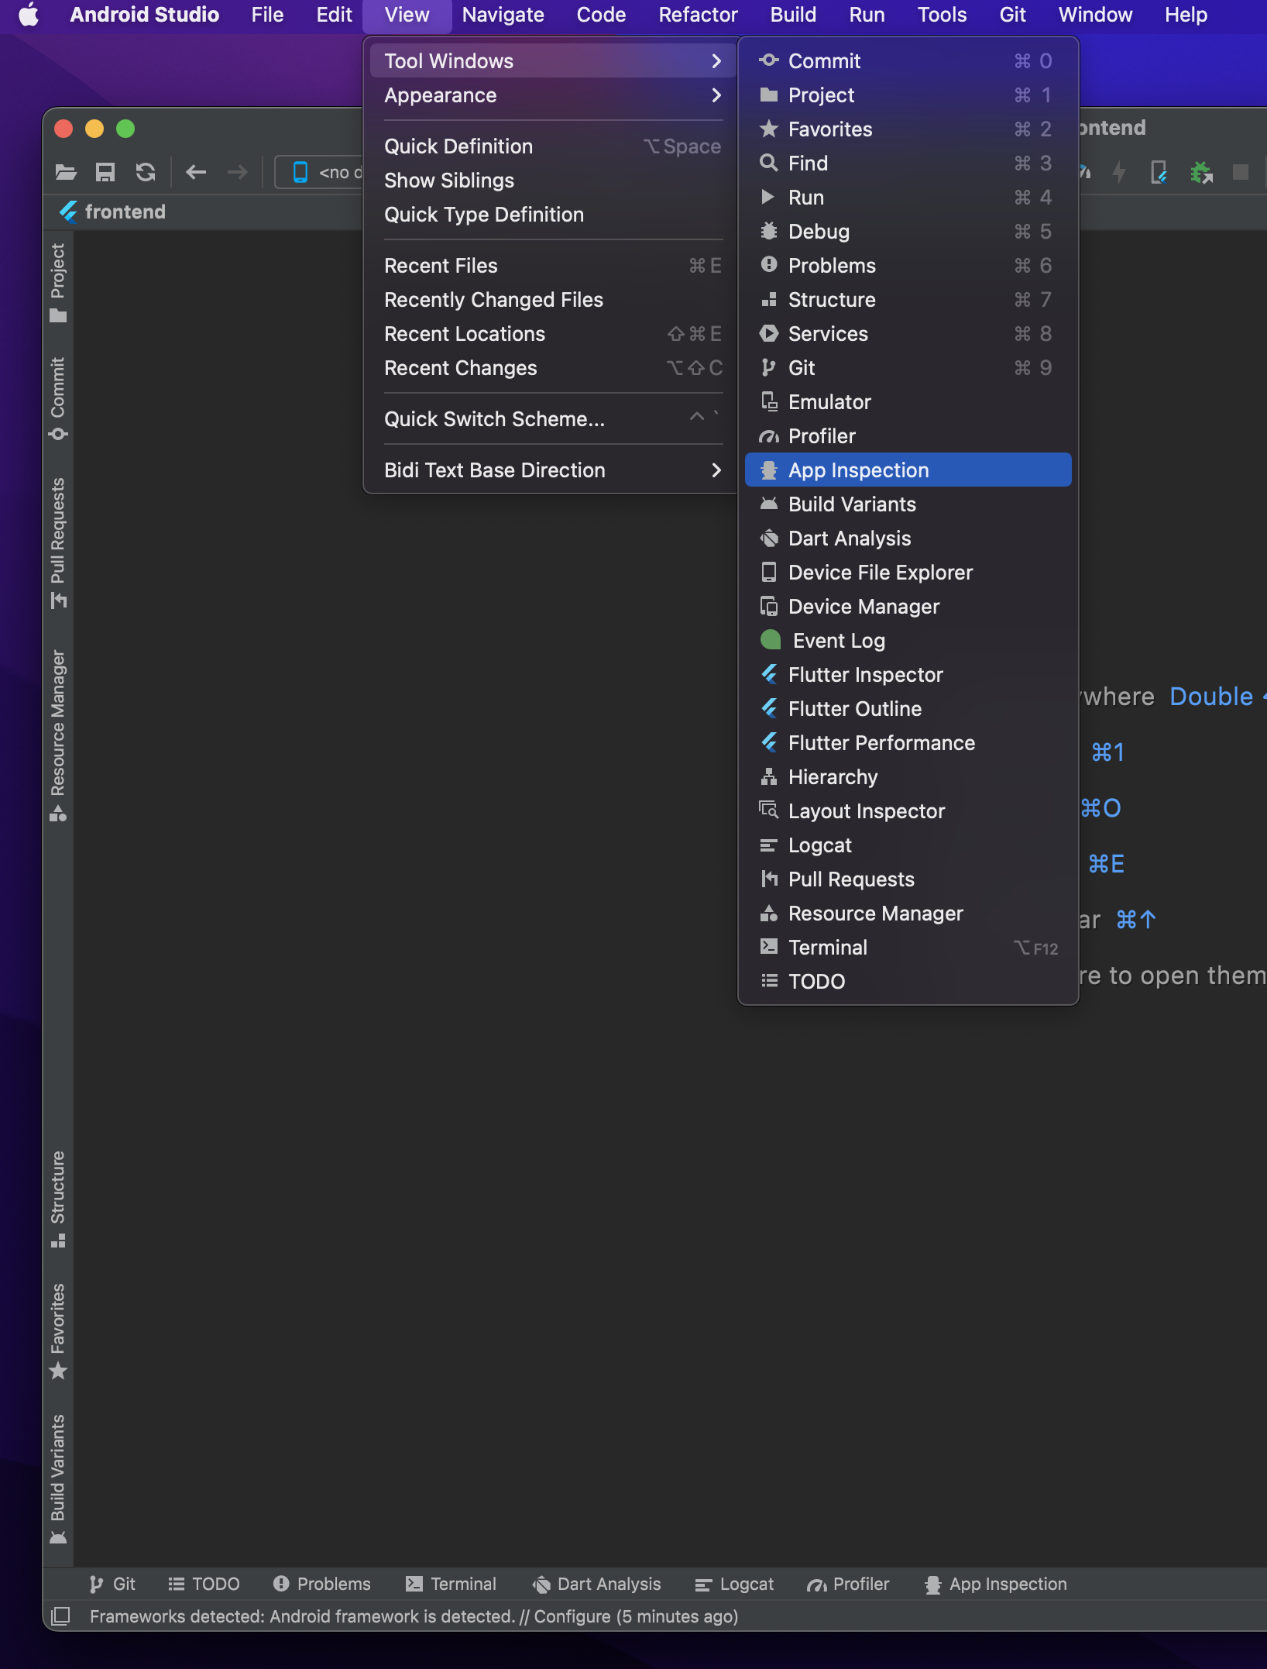Select Project in the Tool Windows submenu
Screen dimensions: 1267x1669
coord(908,95)
